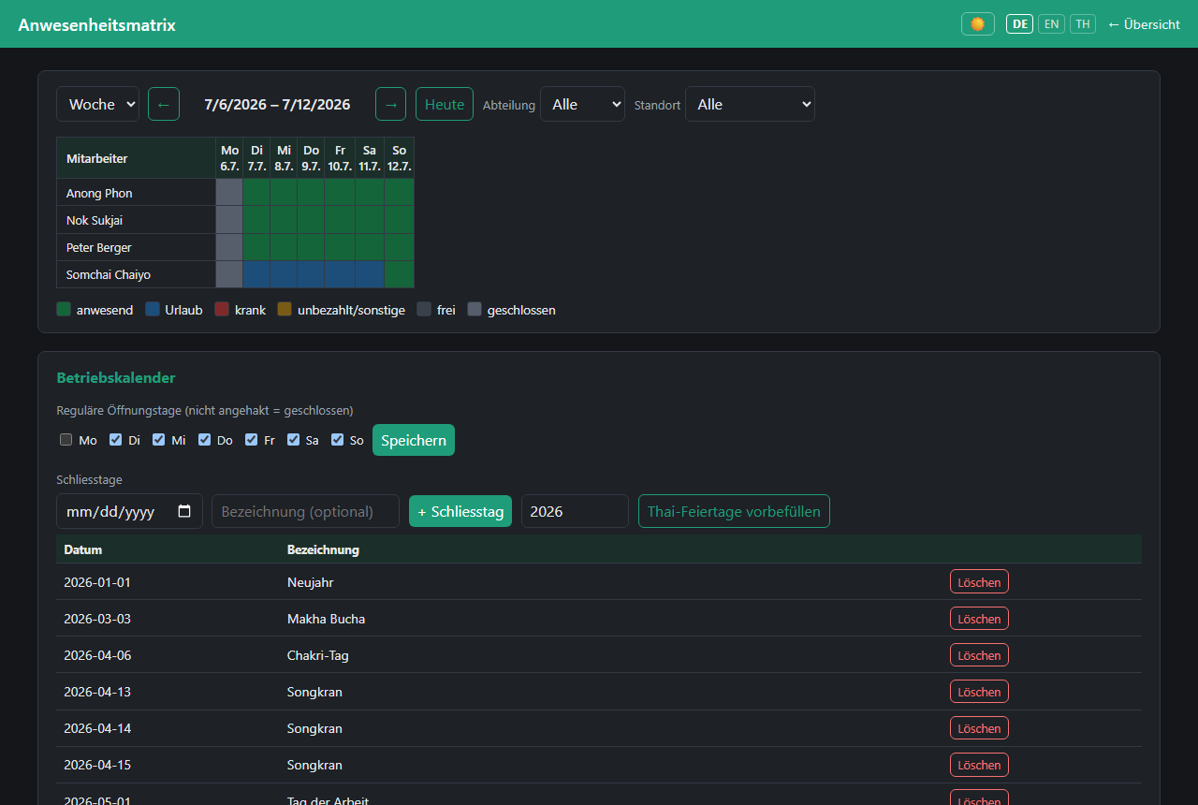Click the krank legend swatch
The width and height of the screenshot is (1198, 805).
[222, 309]
